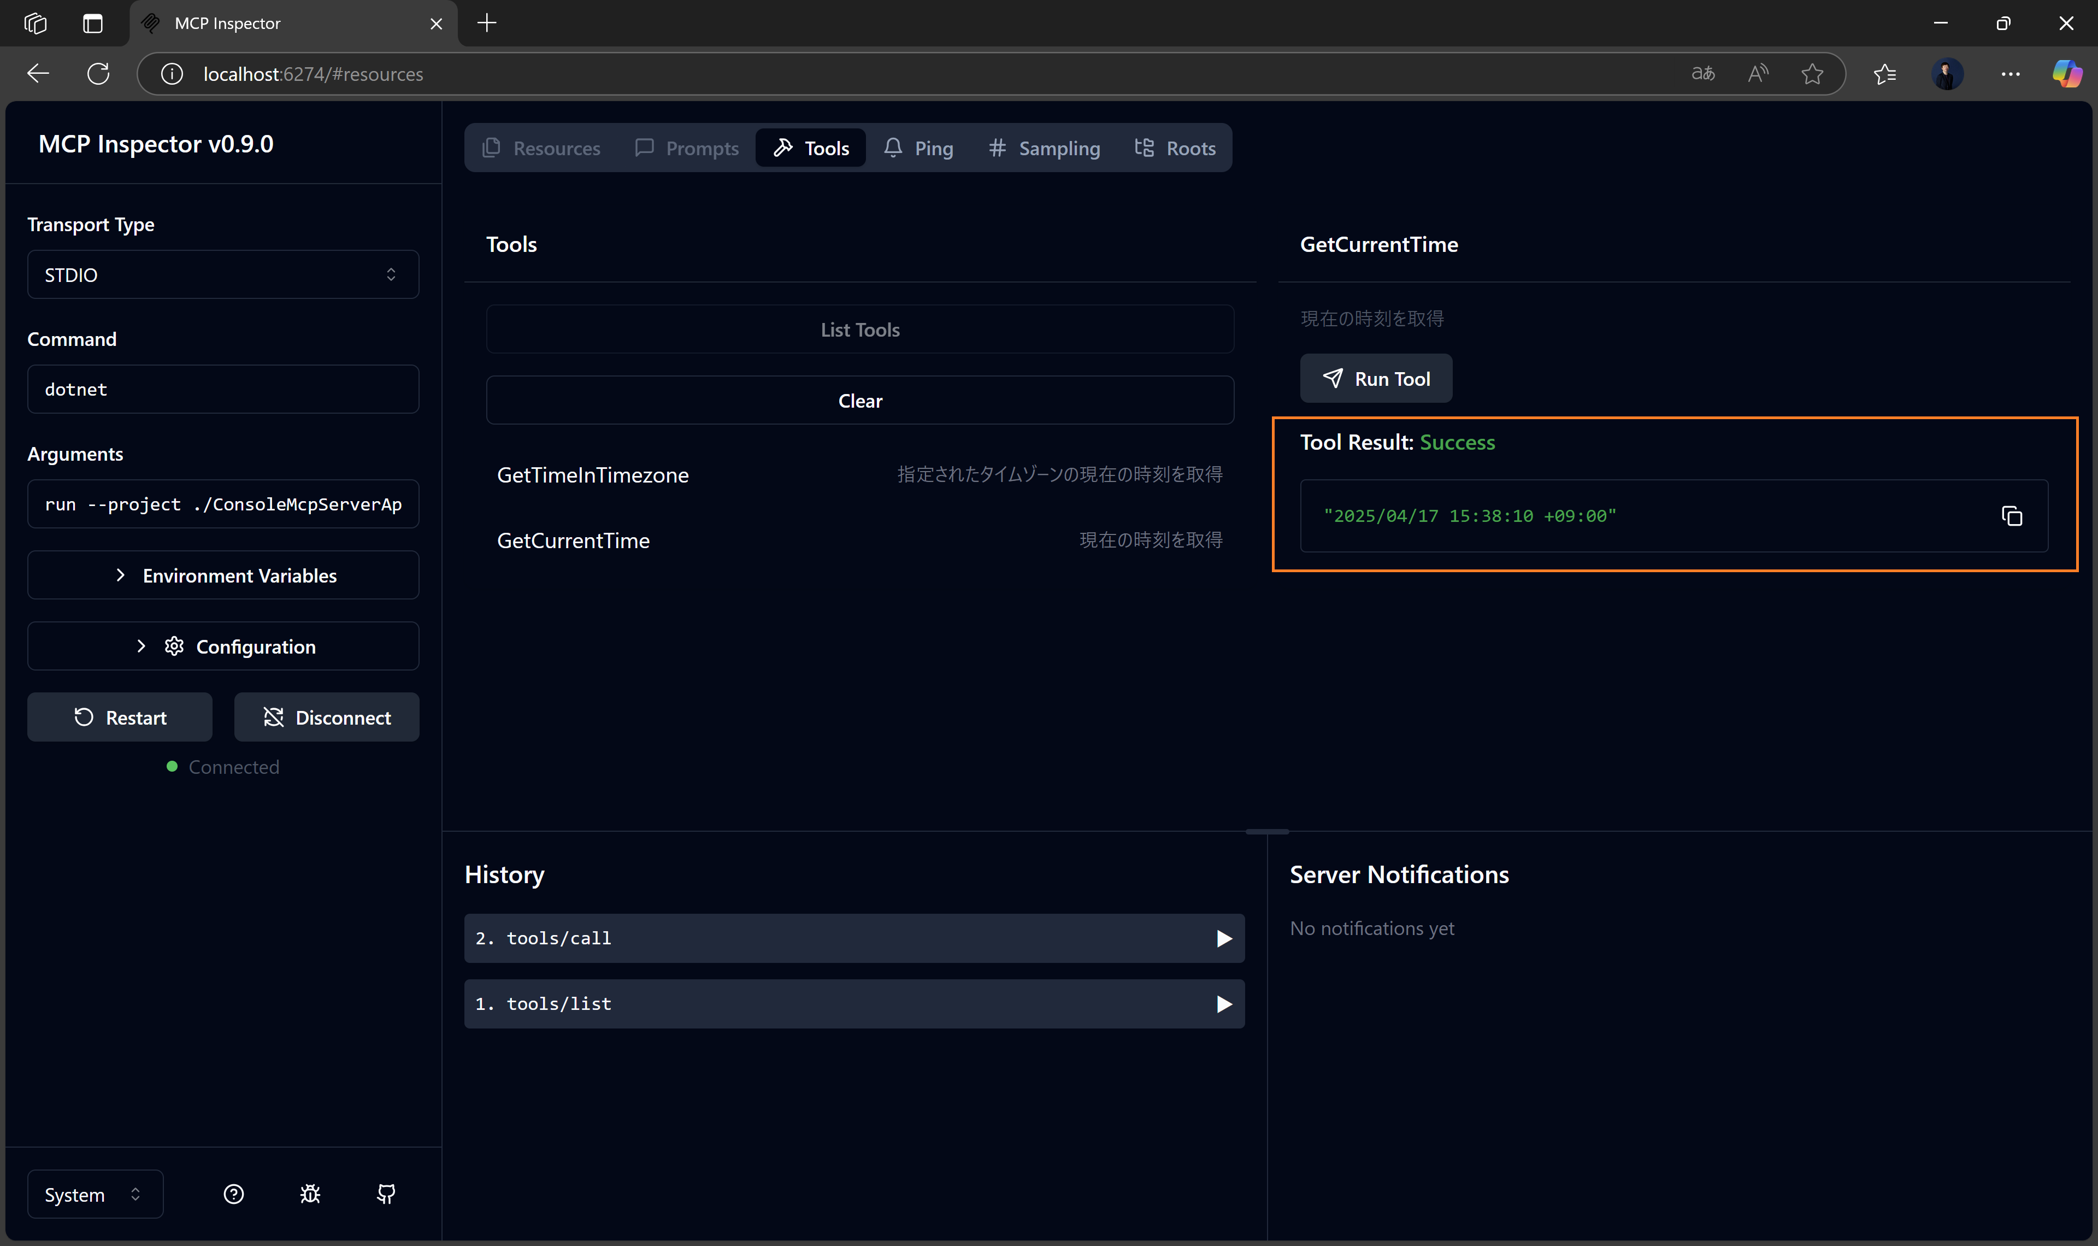Open the favorites list icon
Screen dimensions: 2098x1246
tap(1885, 74)
